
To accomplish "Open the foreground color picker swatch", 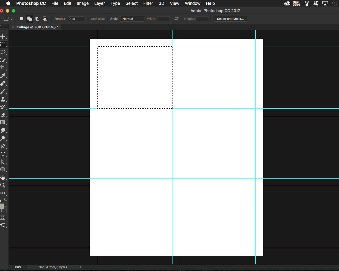I will (x=2, y=206).
